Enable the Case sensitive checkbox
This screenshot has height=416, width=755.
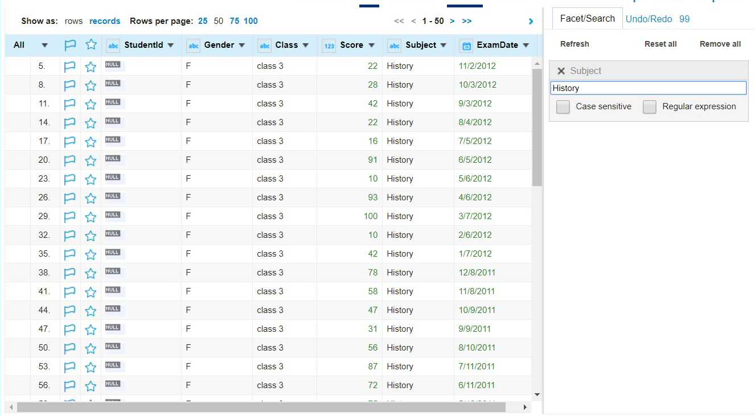pyautogui.click(x=563, y=107)
